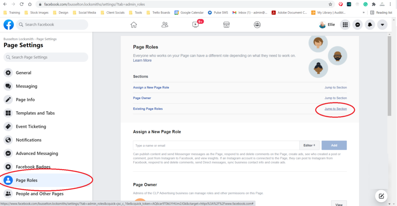Jump to Section for Existing Page Roles

coord(335,109)
